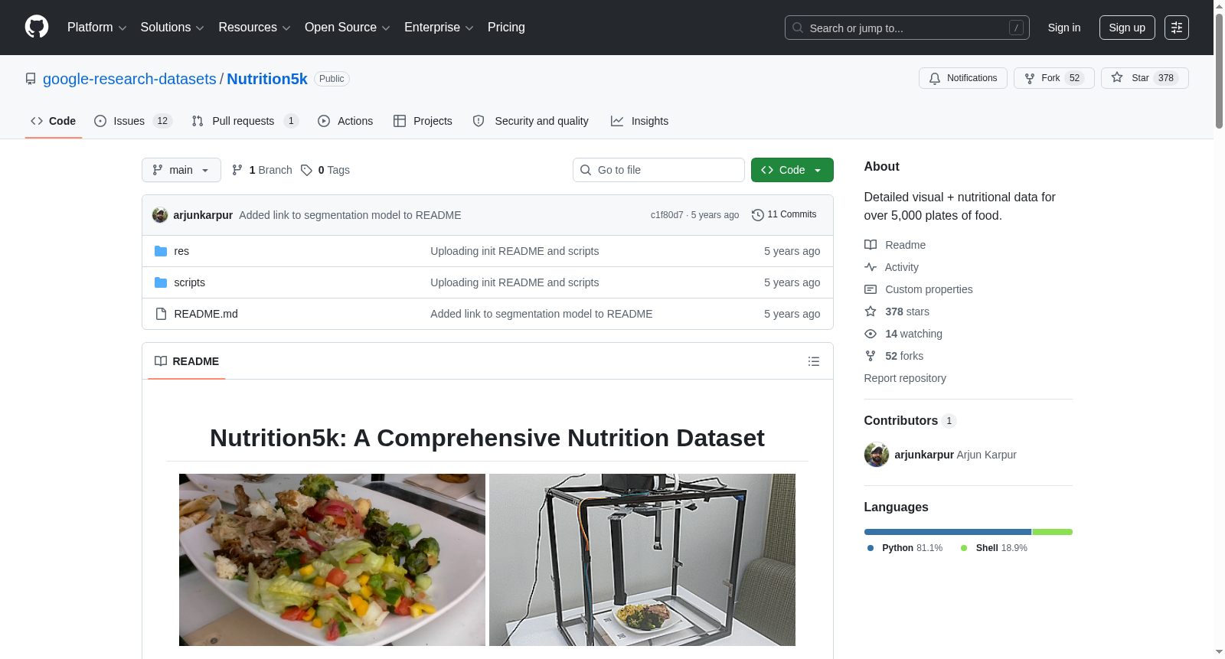Click the Projects table icon
The height and width of the screenshot is (659, 1225).
tap(400, 121)
